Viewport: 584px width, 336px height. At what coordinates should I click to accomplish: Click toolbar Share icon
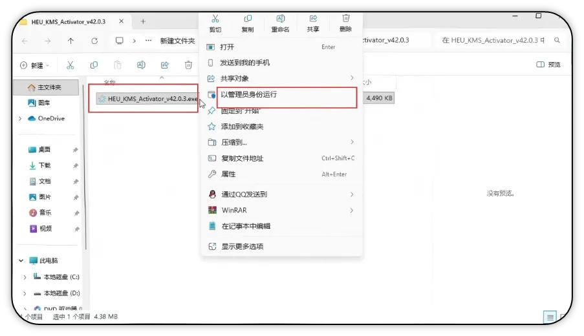pos(165,65)
